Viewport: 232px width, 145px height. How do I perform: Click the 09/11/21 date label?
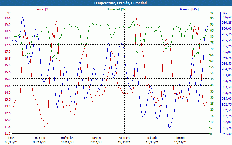coord(39,142)
